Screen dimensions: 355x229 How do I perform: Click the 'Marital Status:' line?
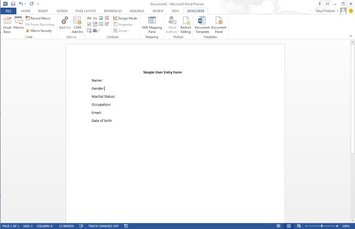click(x=103, y=97)
